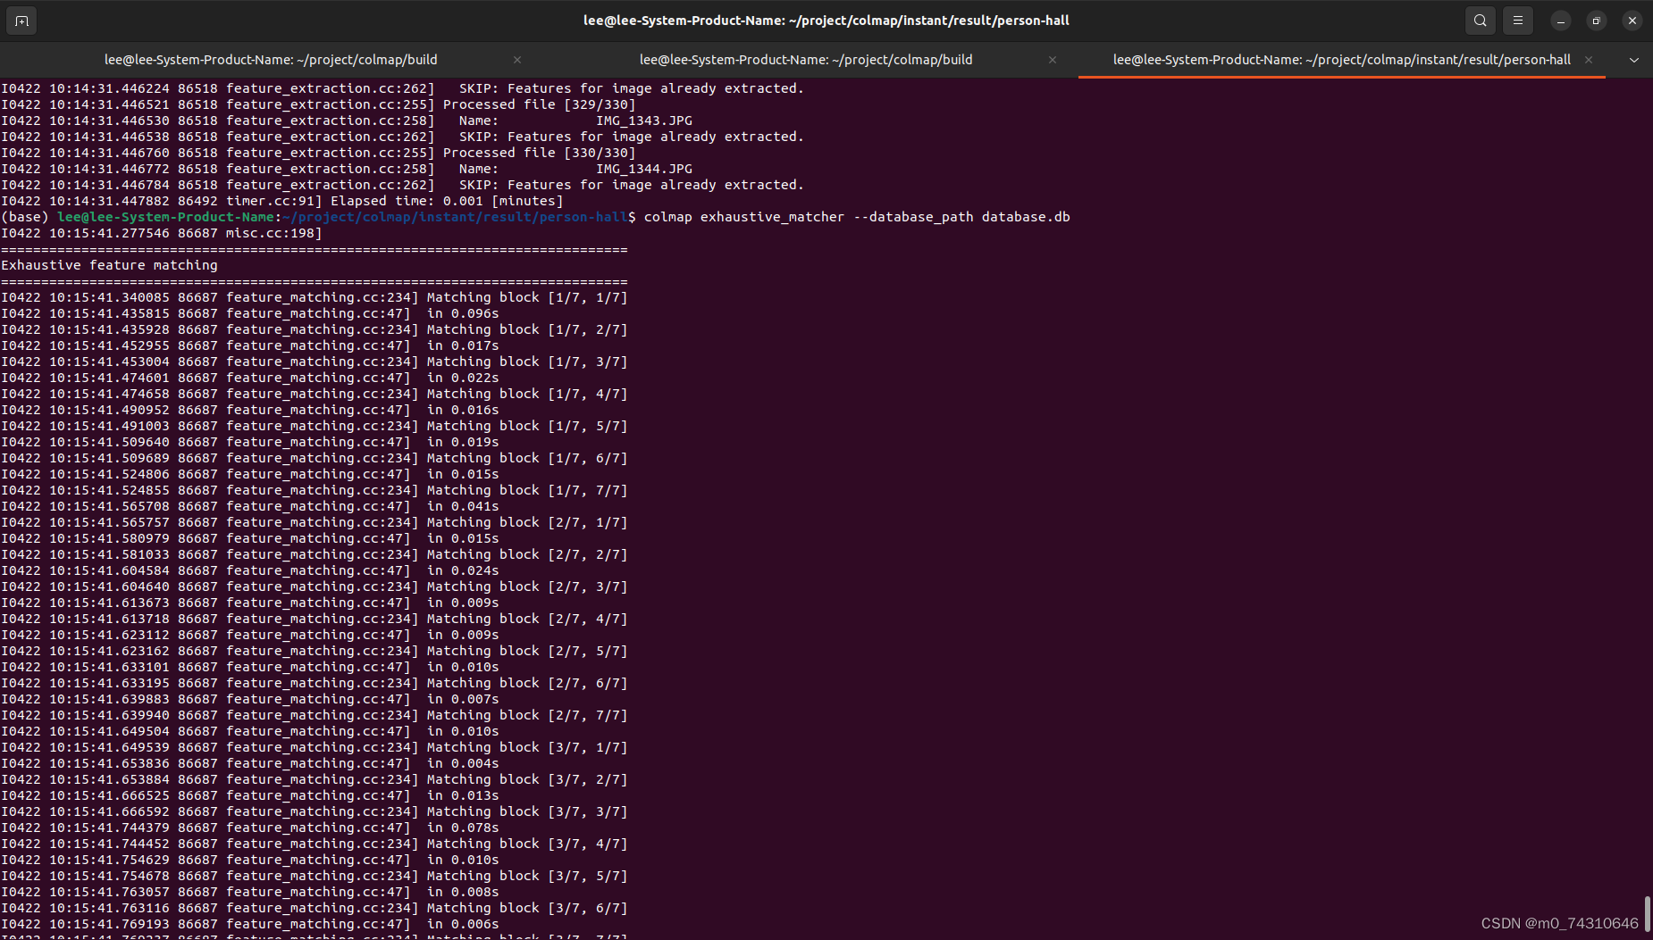Close the second colmap/build tab
Image resolution: width=1653 pixels, height=940 pixels.
click(x=1053, y=60)
